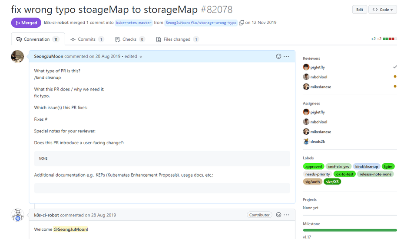417x239 pixels.
Task: Click the v1.17 milestone progress bar
Action: click(x=350, y=230)
